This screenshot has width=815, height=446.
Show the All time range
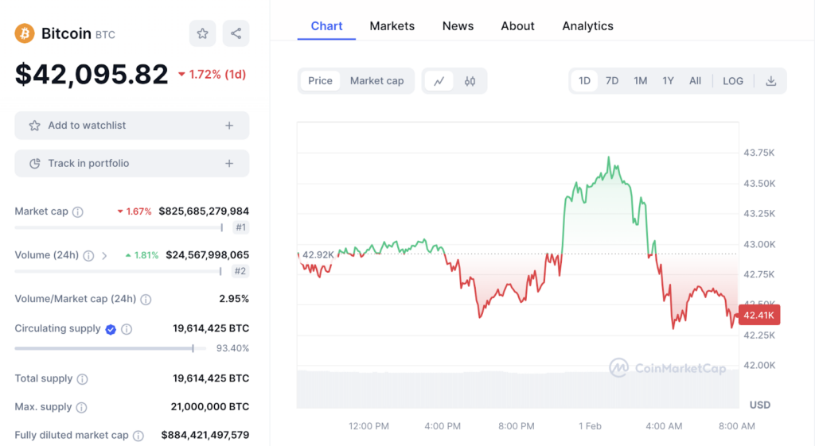(695, 81)
